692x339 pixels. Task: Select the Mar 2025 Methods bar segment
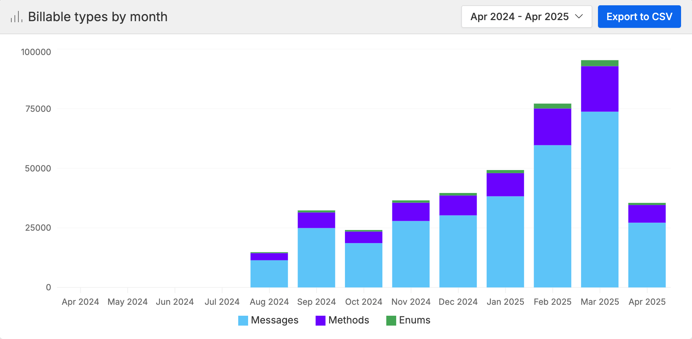coord(600,89)
